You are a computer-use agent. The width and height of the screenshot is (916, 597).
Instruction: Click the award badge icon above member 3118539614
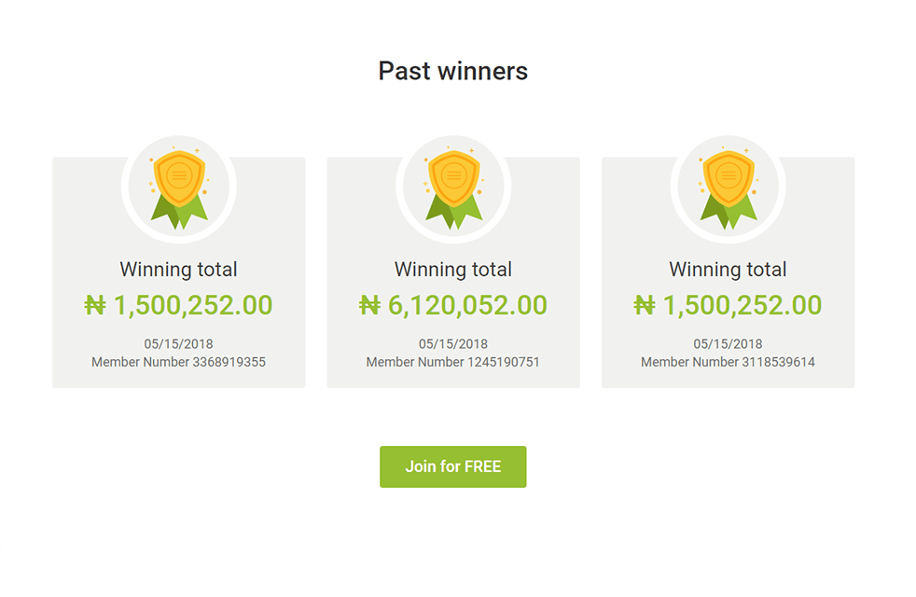coord(728,187)
